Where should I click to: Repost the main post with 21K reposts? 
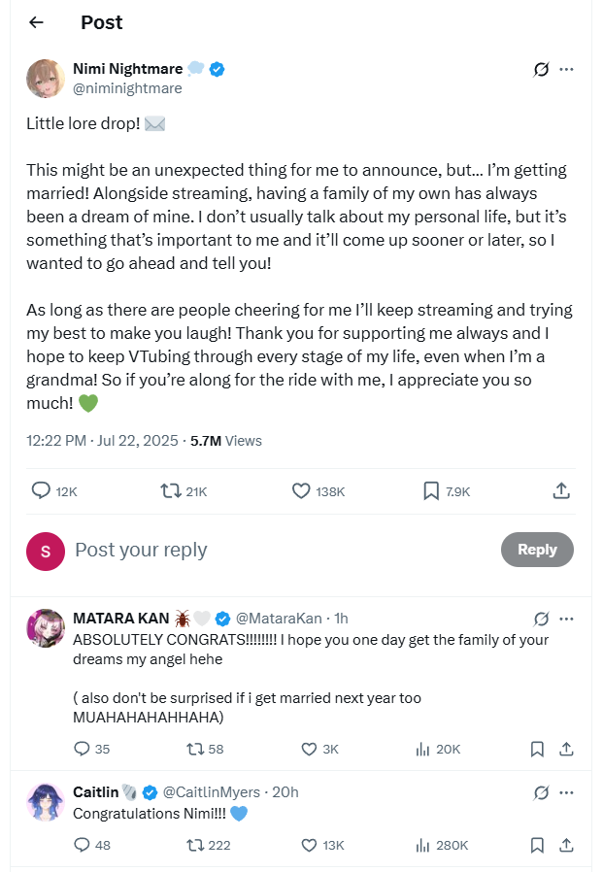click(171, 491)
